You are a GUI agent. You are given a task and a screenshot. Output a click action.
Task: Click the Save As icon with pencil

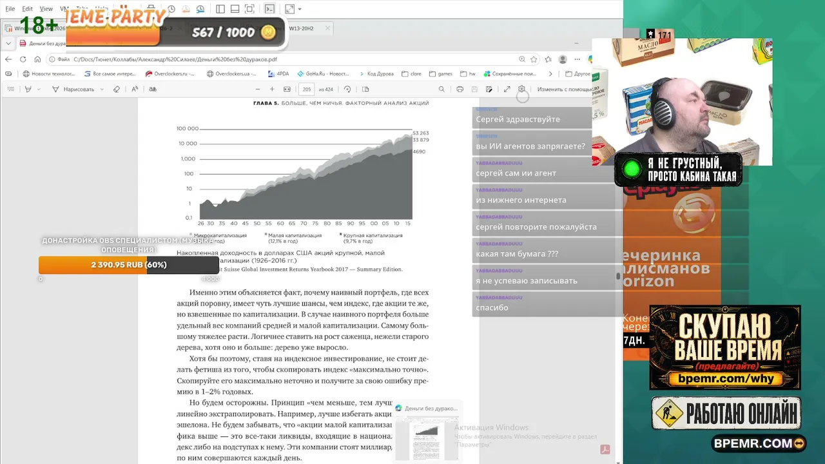click(489, 89)
